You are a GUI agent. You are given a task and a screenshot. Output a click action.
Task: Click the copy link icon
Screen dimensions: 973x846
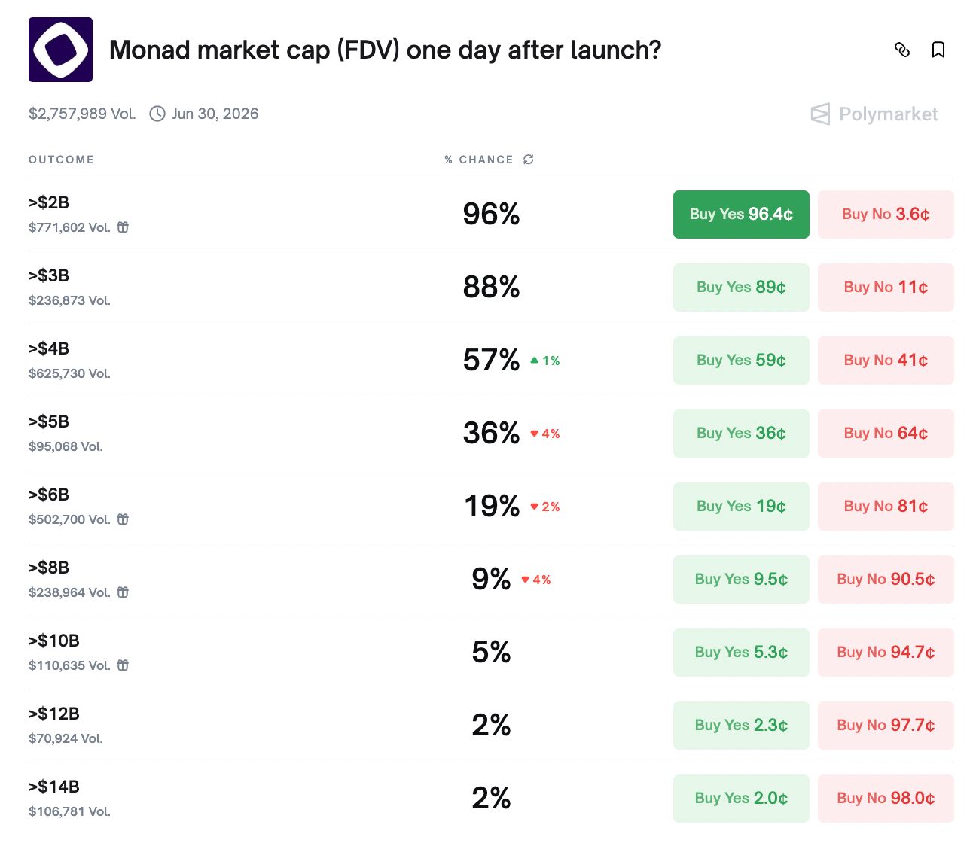click(902, 50)
